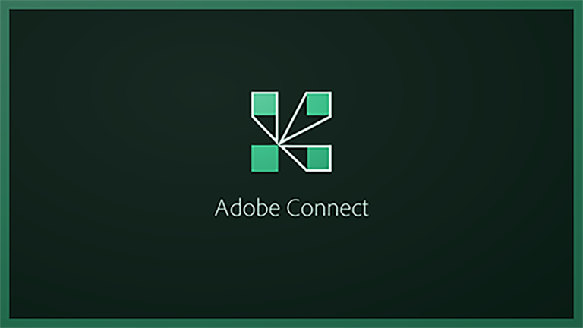Click the bottom green border strip

(x=291, y=323)
